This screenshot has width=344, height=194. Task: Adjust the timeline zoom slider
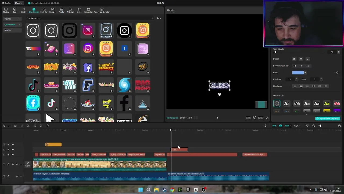[x=320, y=126]
